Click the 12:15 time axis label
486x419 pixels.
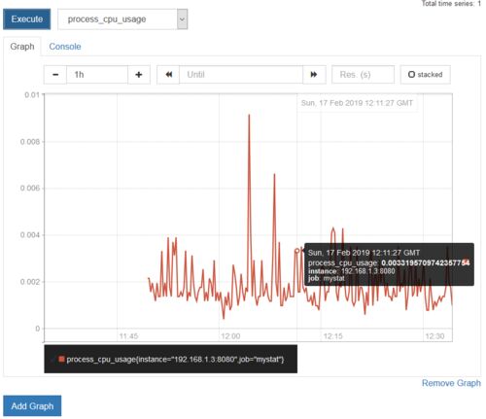[x=333, y=336]
